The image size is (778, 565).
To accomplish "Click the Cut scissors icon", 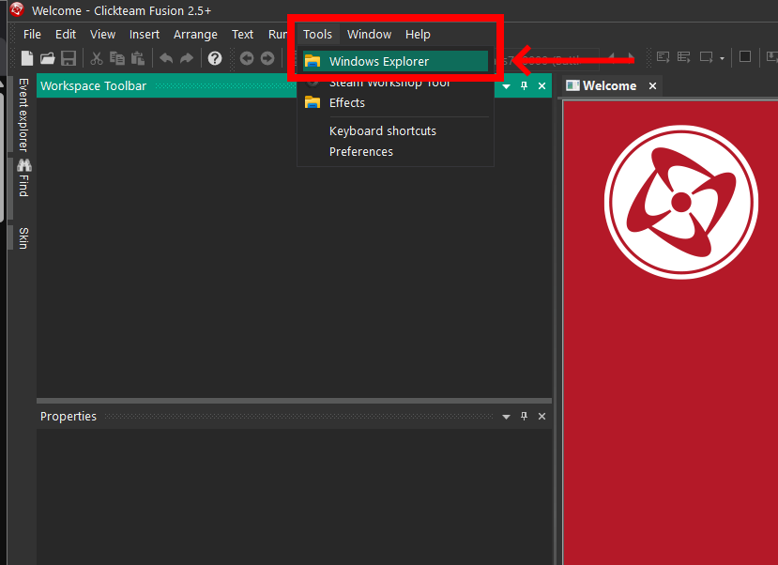I will pyautogui.click(x=97, y=58).
